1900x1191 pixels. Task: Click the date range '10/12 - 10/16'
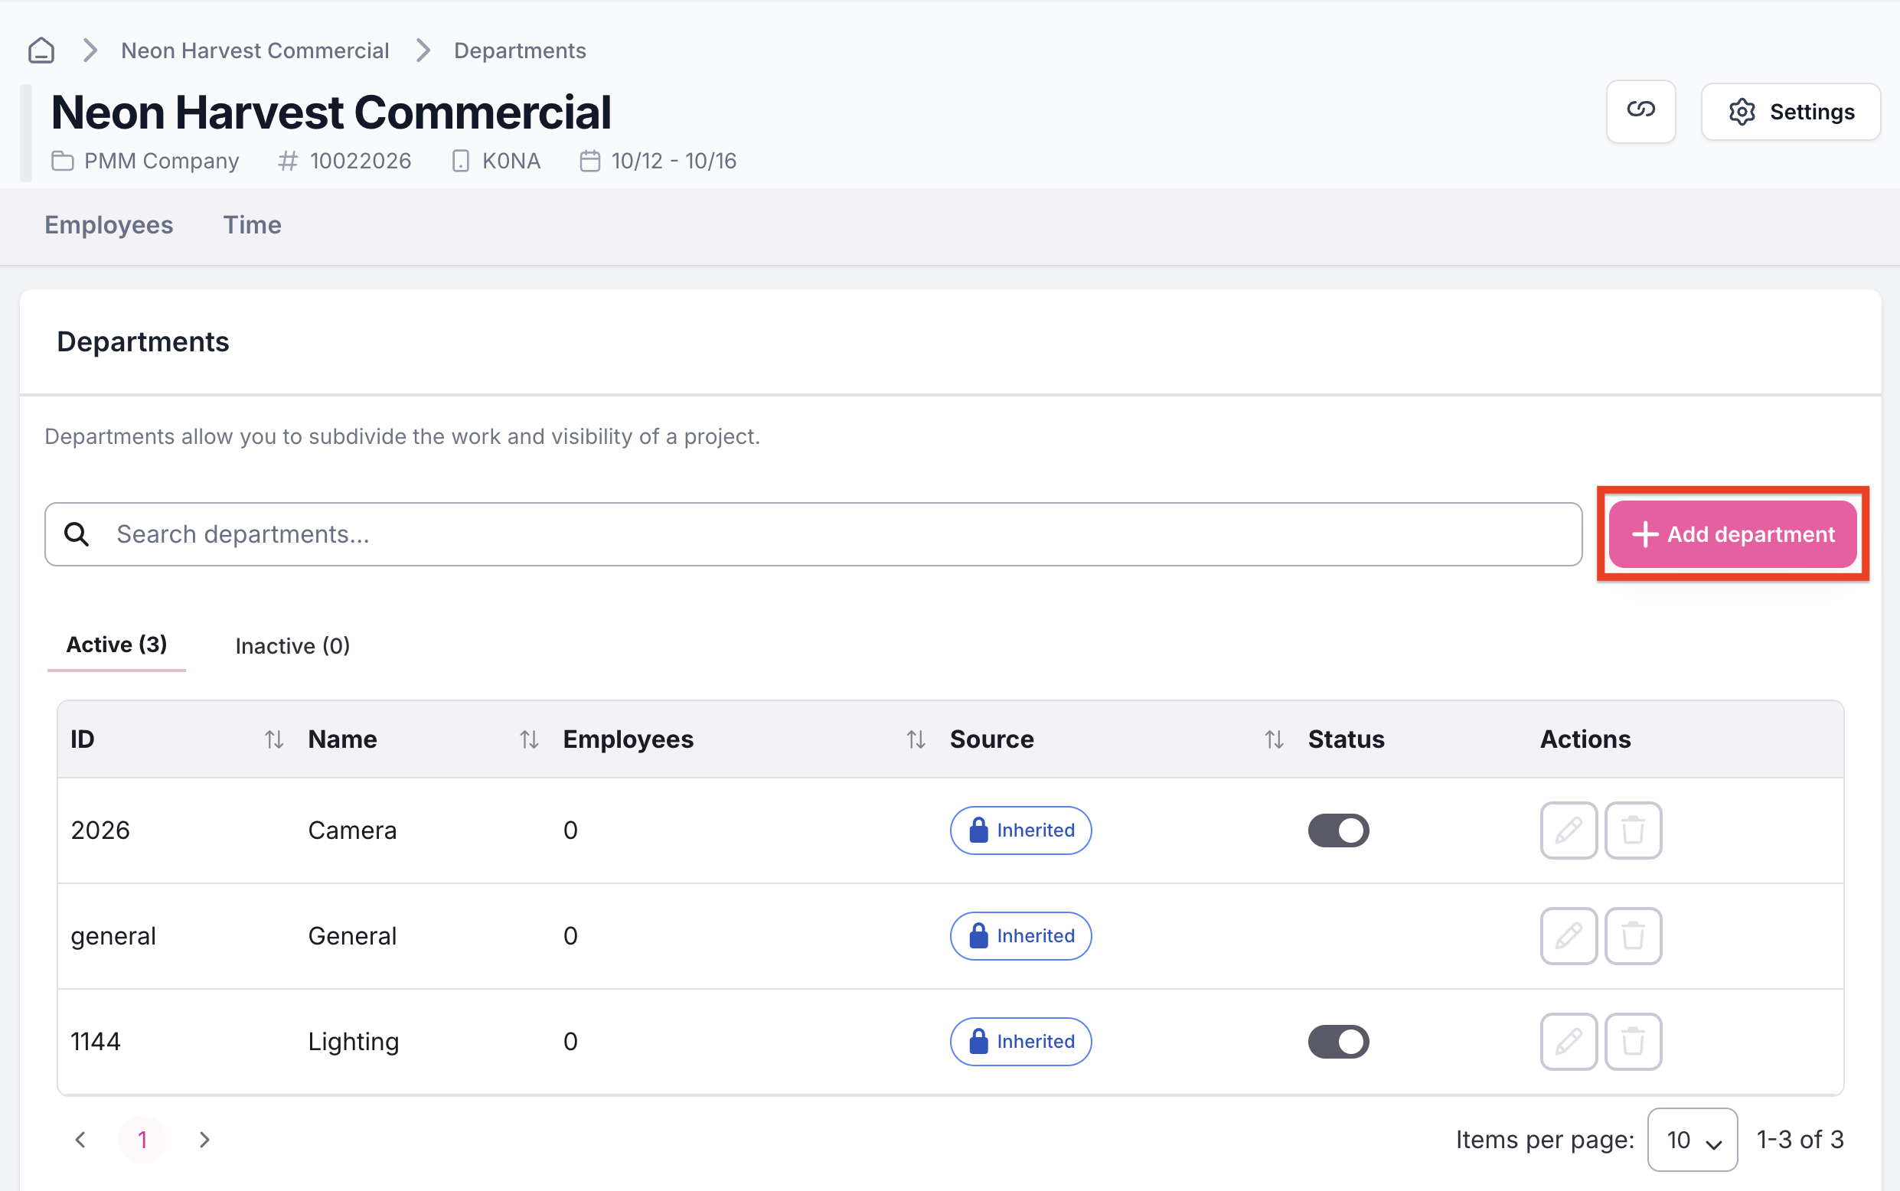(674, 161)
